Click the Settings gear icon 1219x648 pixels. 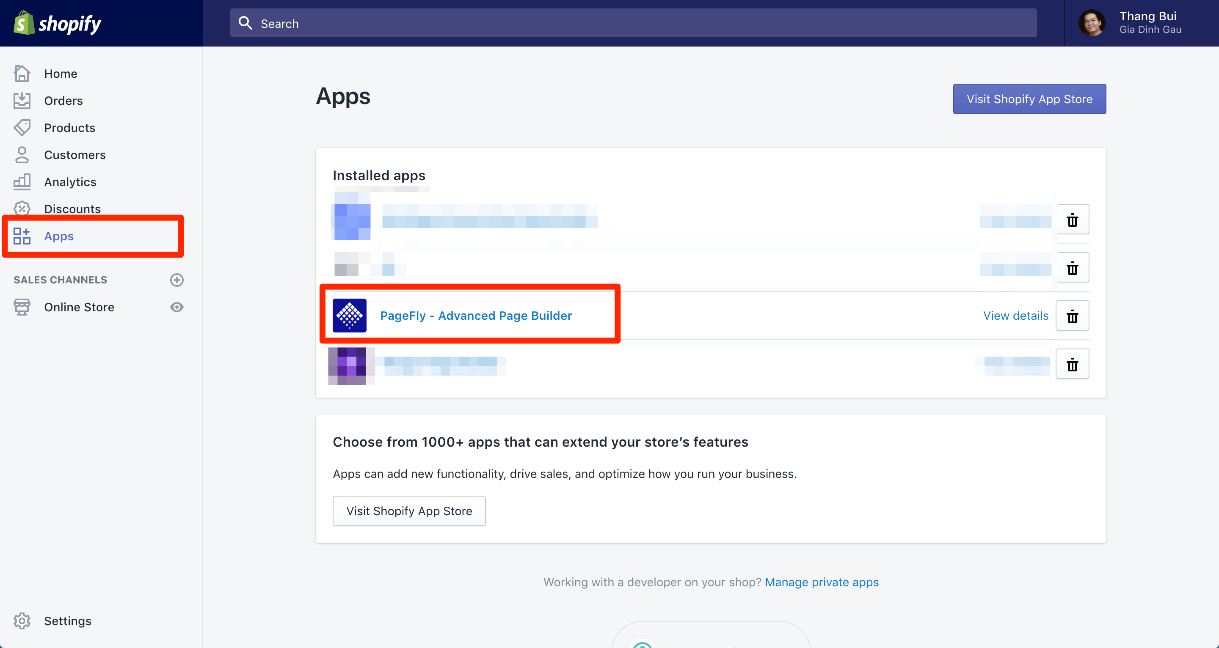22,621
